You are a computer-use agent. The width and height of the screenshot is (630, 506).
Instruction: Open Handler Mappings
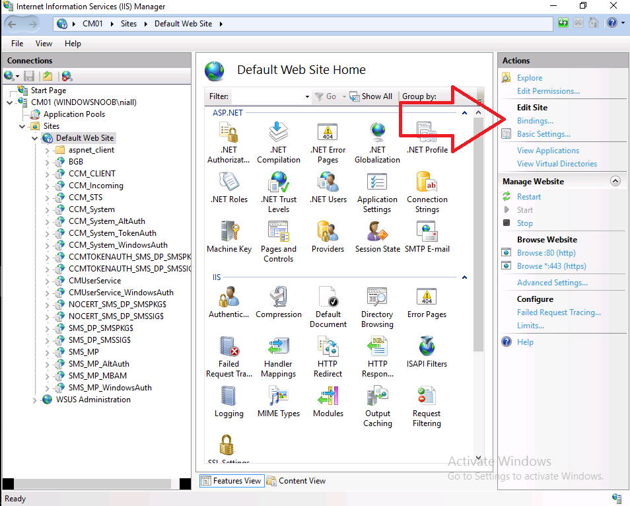tap(279, 357)
